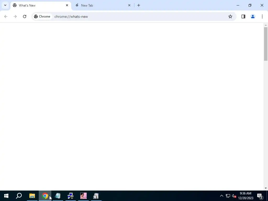
Task: Bookmark this page with the star
Action: [x=230, y=16]
